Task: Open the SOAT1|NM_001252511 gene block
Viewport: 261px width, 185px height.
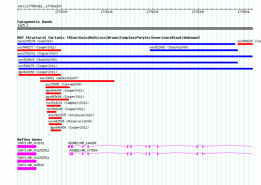Action: click(x=27, y=161)
